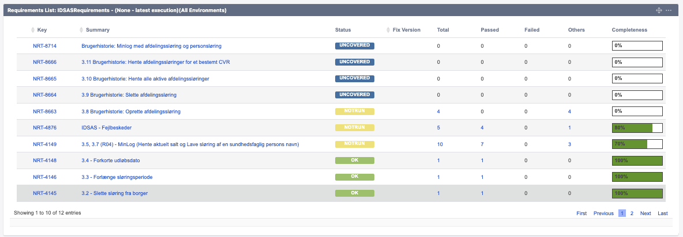
Task: Click the 70% completeness bar for NRT-4149
Action: coord(637,144)
